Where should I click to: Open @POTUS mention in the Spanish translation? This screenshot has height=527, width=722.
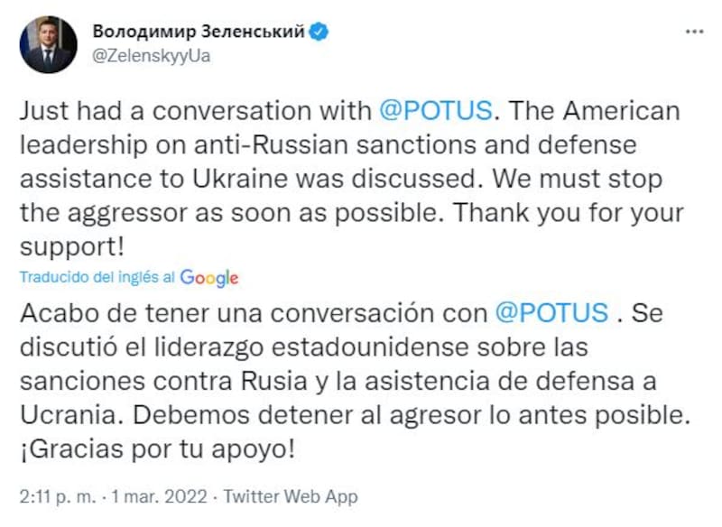click(552, 313)
